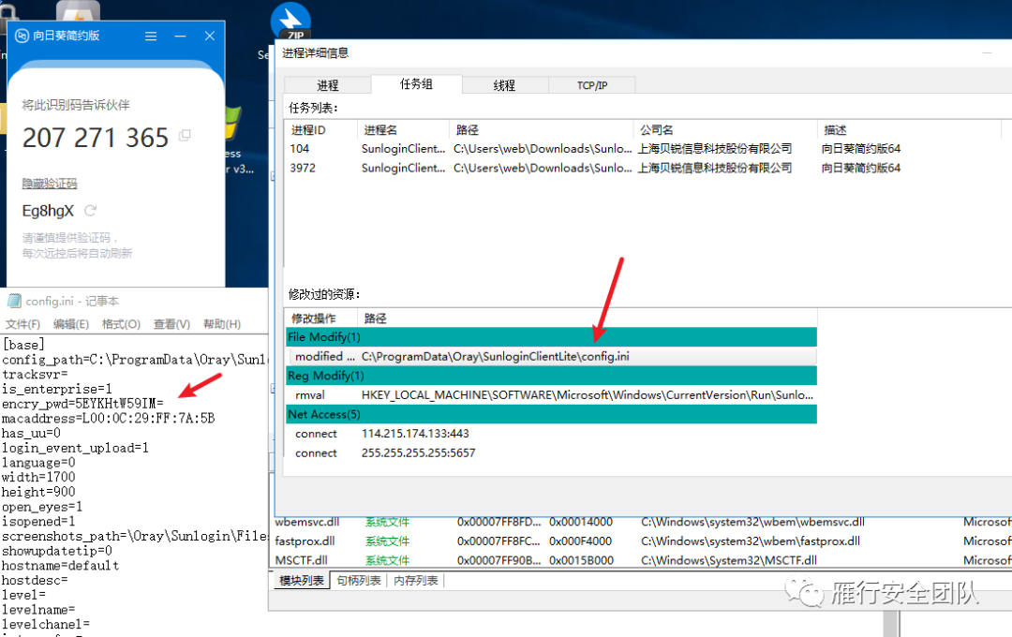Click the Notepad icon of config.ini window
The width and height of the screenshot is (1012, 637).
(13, 301)
